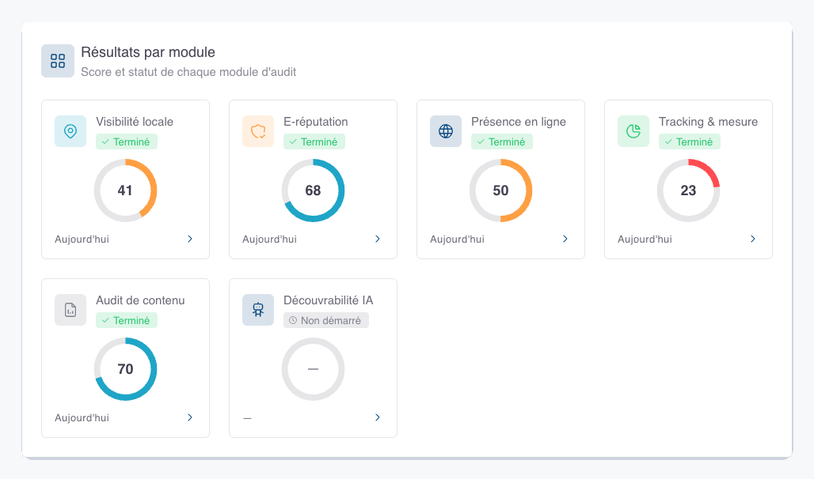
Task: Click the document icon for Audit de contenu
Action: (70, 310)
